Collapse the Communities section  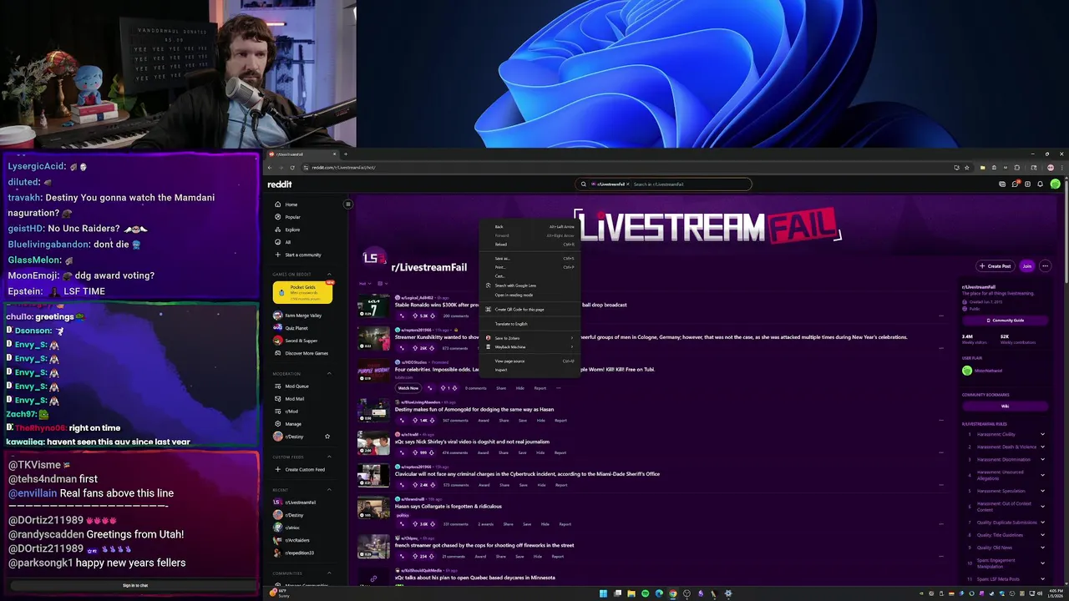tap(329, 573)
